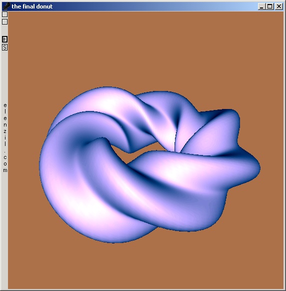Click the '.com' portion of sidebar text
The image size is (286, 291).
(5, 162)
